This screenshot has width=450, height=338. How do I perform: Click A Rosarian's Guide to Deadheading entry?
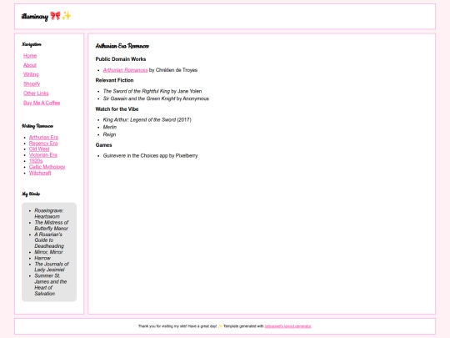[49, 240]
